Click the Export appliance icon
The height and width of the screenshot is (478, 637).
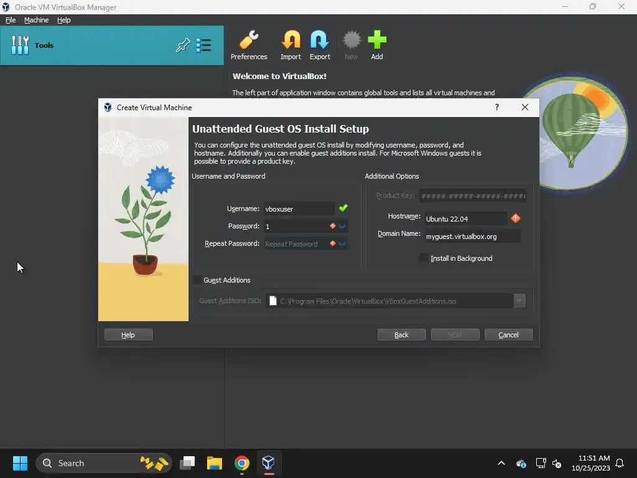[x=320, y=45]
